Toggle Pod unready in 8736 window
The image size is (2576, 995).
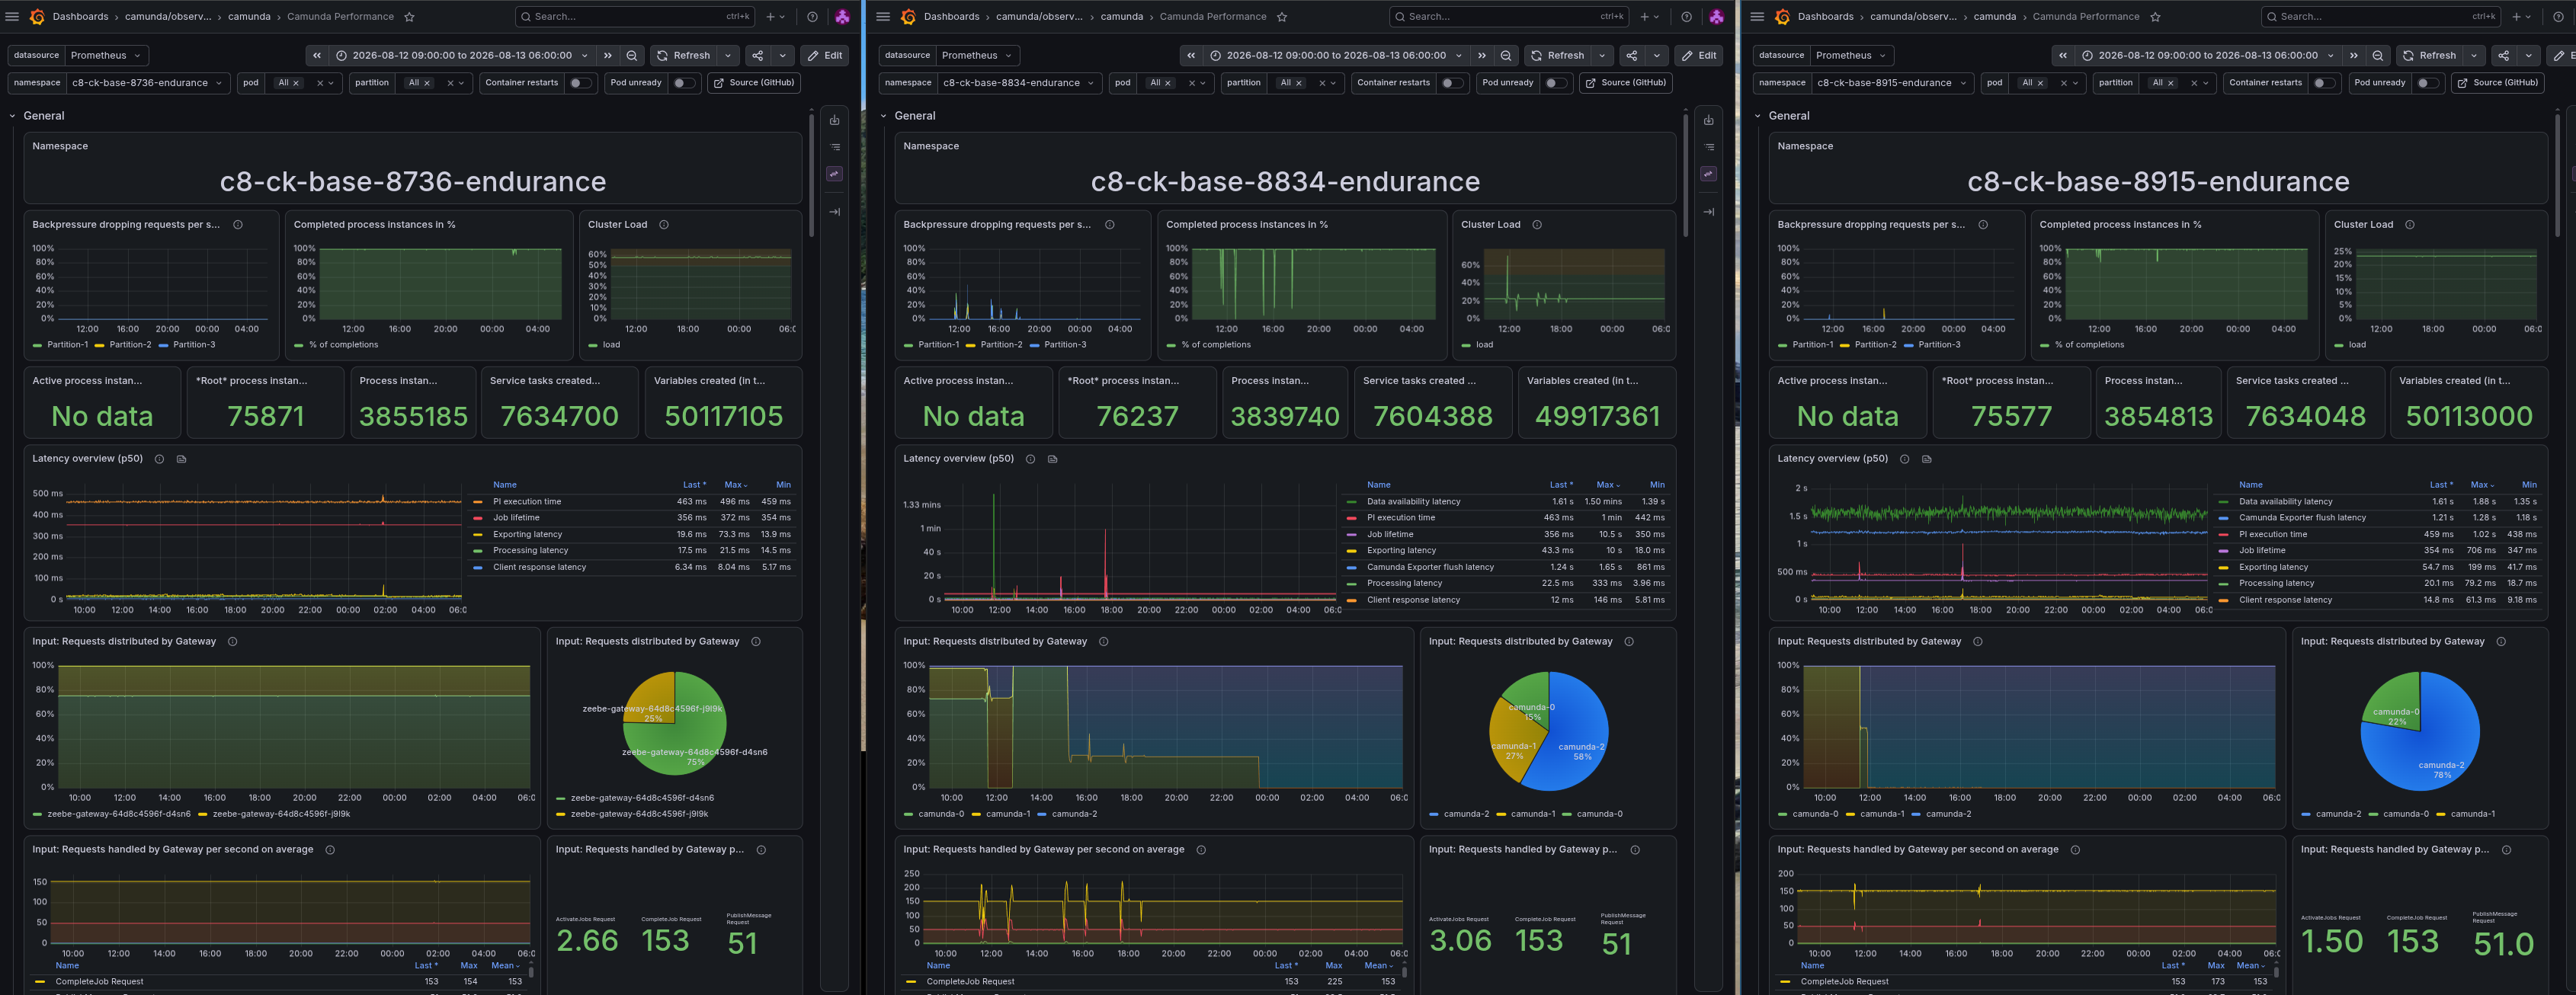(x=683, y=84)
